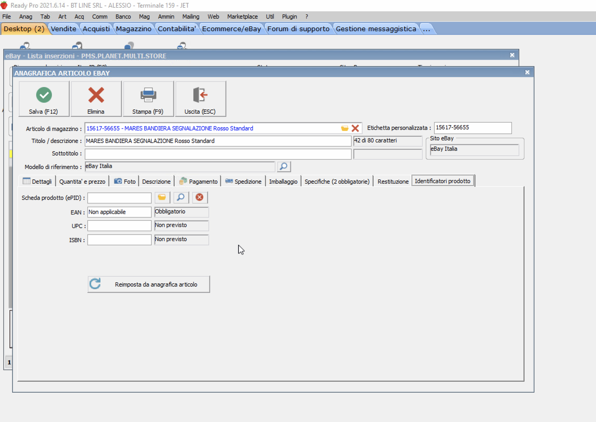Click the Stampa (F9) printer button

(x=148, y=99)
